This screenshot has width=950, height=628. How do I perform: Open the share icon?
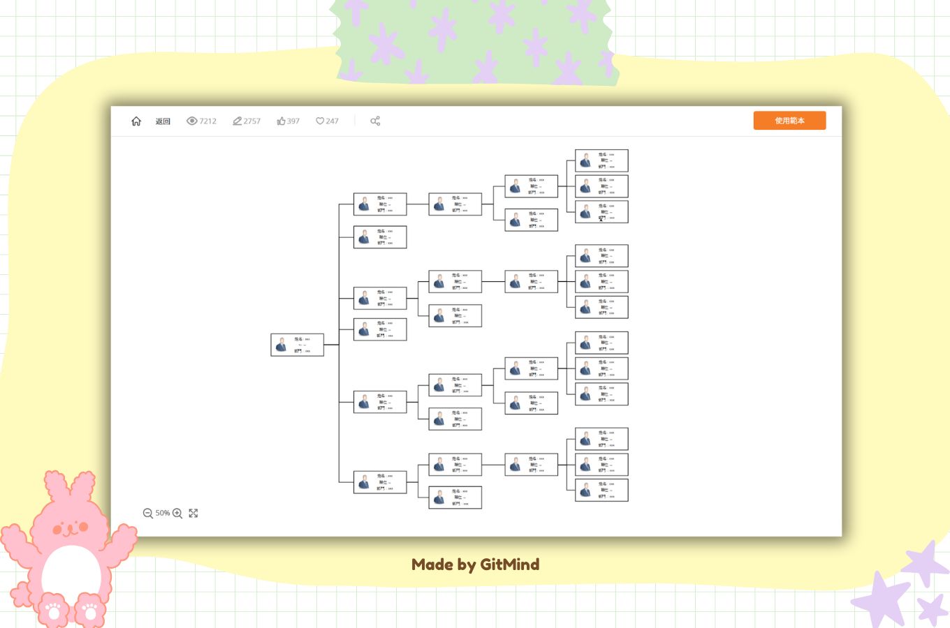click(375, 121)
